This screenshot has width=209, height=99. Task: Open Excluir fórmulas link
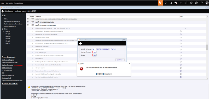point(7,70)
